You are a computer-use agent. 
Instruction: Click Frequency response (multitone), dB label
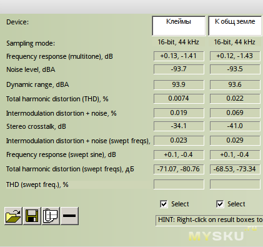(x=59, y=56)
